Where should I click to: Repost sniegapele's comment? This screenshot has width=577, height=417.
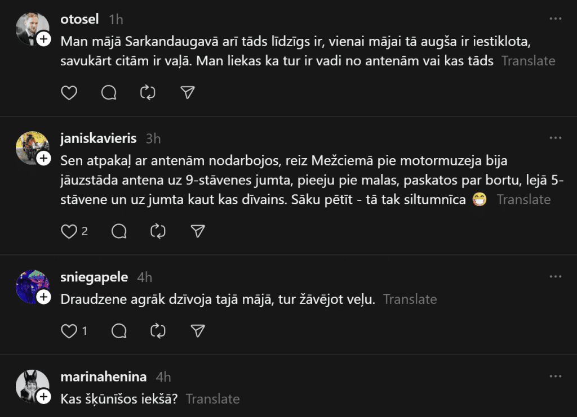click(x=158, y=331)
